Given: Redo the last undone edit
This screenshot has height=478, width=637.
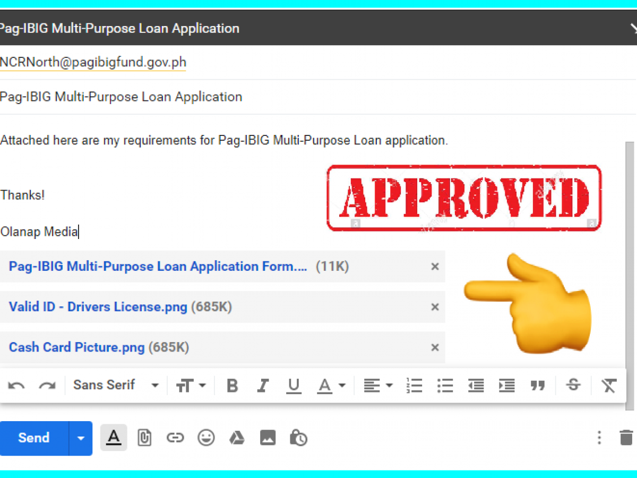Looking at the screenshot, I should 47,386.
